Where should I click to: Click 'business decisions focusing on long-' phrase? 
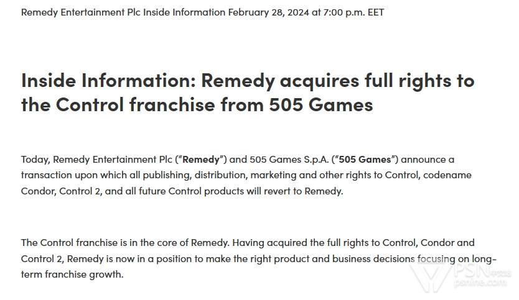pos(414,259)
